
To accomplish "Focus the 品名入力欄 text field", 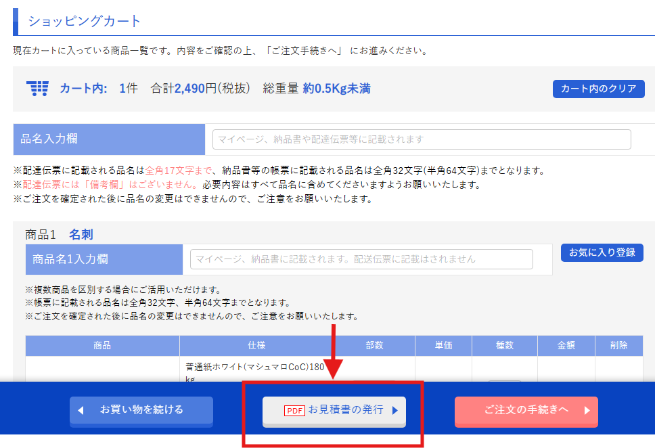I will (422, 139).
